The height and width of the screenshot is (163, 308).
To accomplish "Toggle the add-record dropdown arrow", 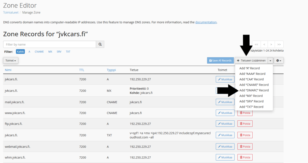I will coord(270,61).
